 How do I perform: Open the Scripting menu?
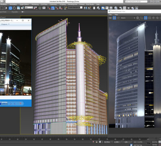[63, 4]
